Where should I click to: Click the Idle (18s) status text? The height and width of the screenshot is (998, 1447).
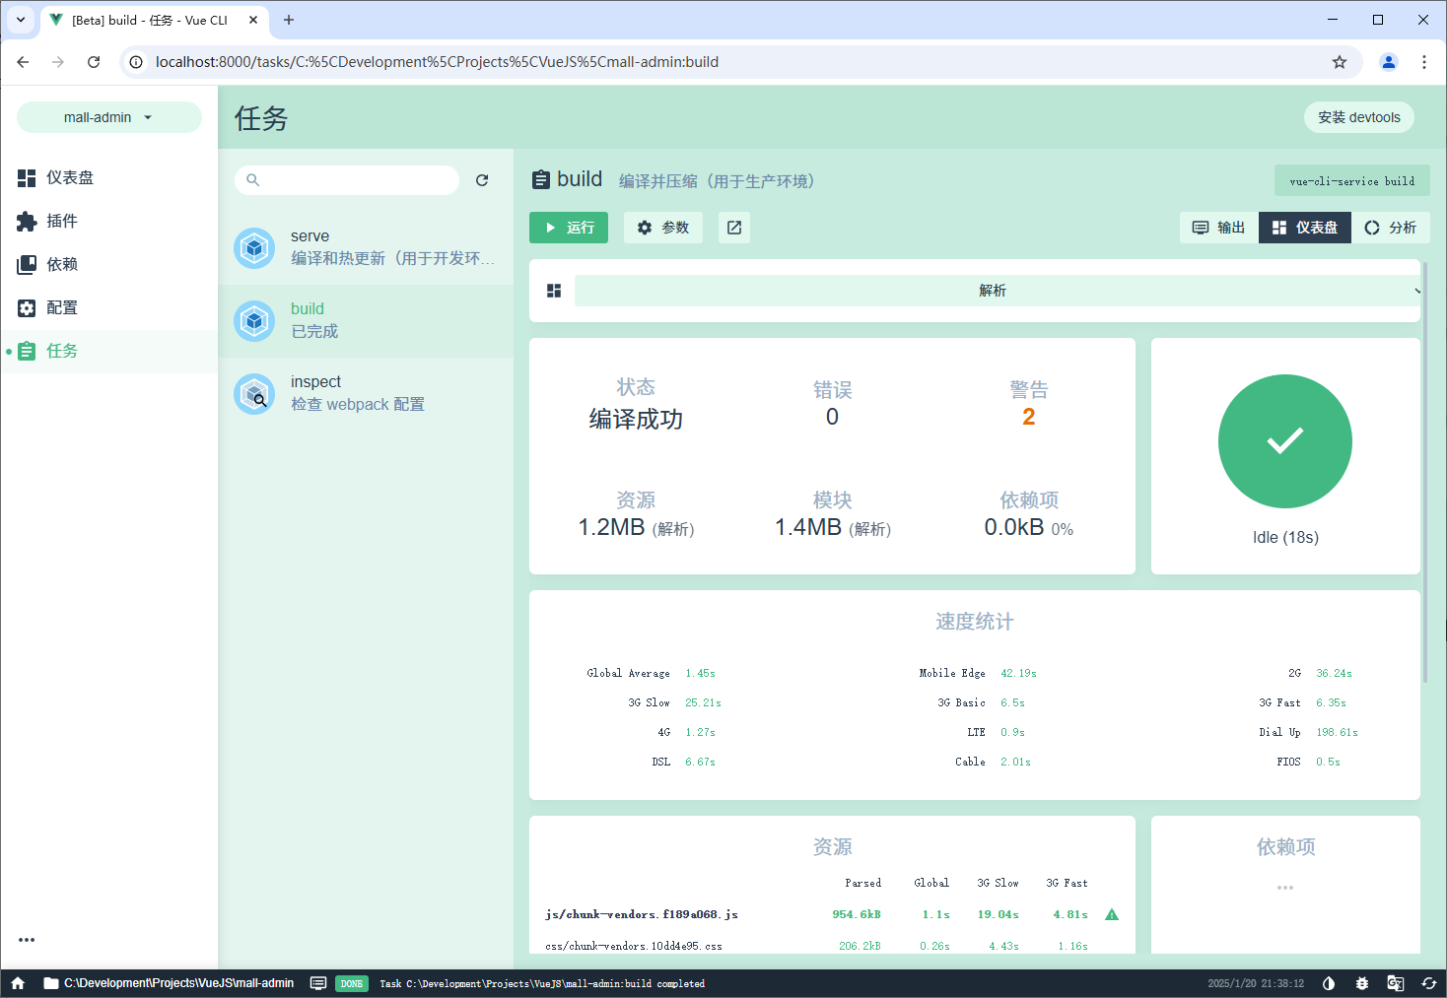click(1285, 537)
